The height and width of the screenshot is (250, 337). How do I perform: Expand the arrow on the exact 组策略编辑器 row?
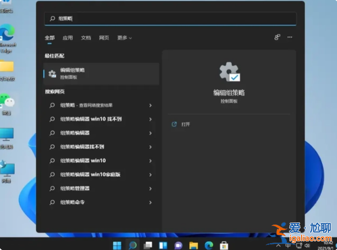tap(150, 133)
